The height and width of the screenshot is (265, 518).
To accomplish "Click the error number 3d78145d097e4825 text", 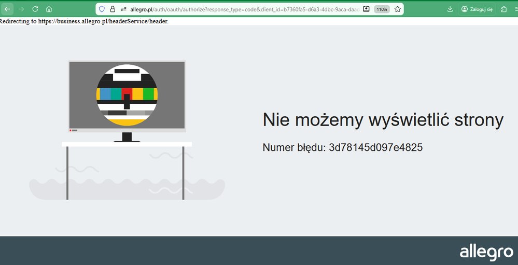I will coord(376,147).
